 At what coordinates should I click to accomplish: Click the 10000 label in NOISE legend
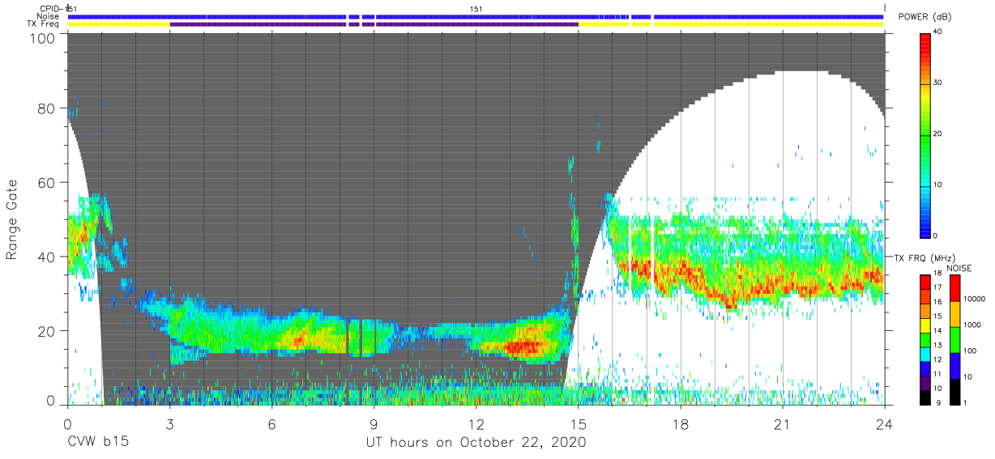point(974,299)
